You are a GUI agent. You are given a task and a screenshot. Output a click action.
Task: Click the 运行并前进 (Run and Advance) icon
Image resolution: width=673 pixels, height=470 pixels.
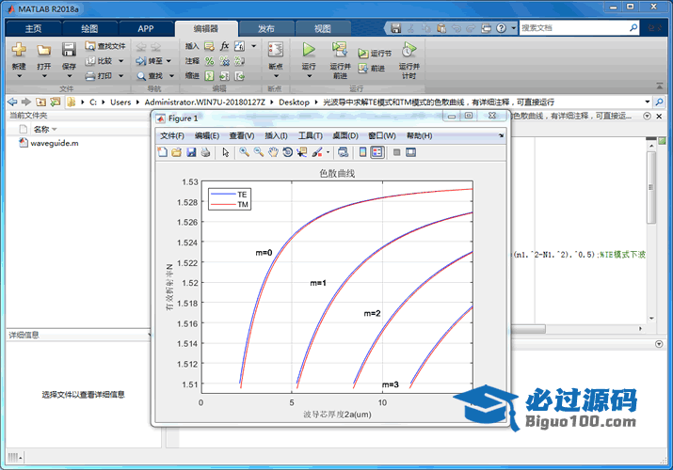point(340,50)
